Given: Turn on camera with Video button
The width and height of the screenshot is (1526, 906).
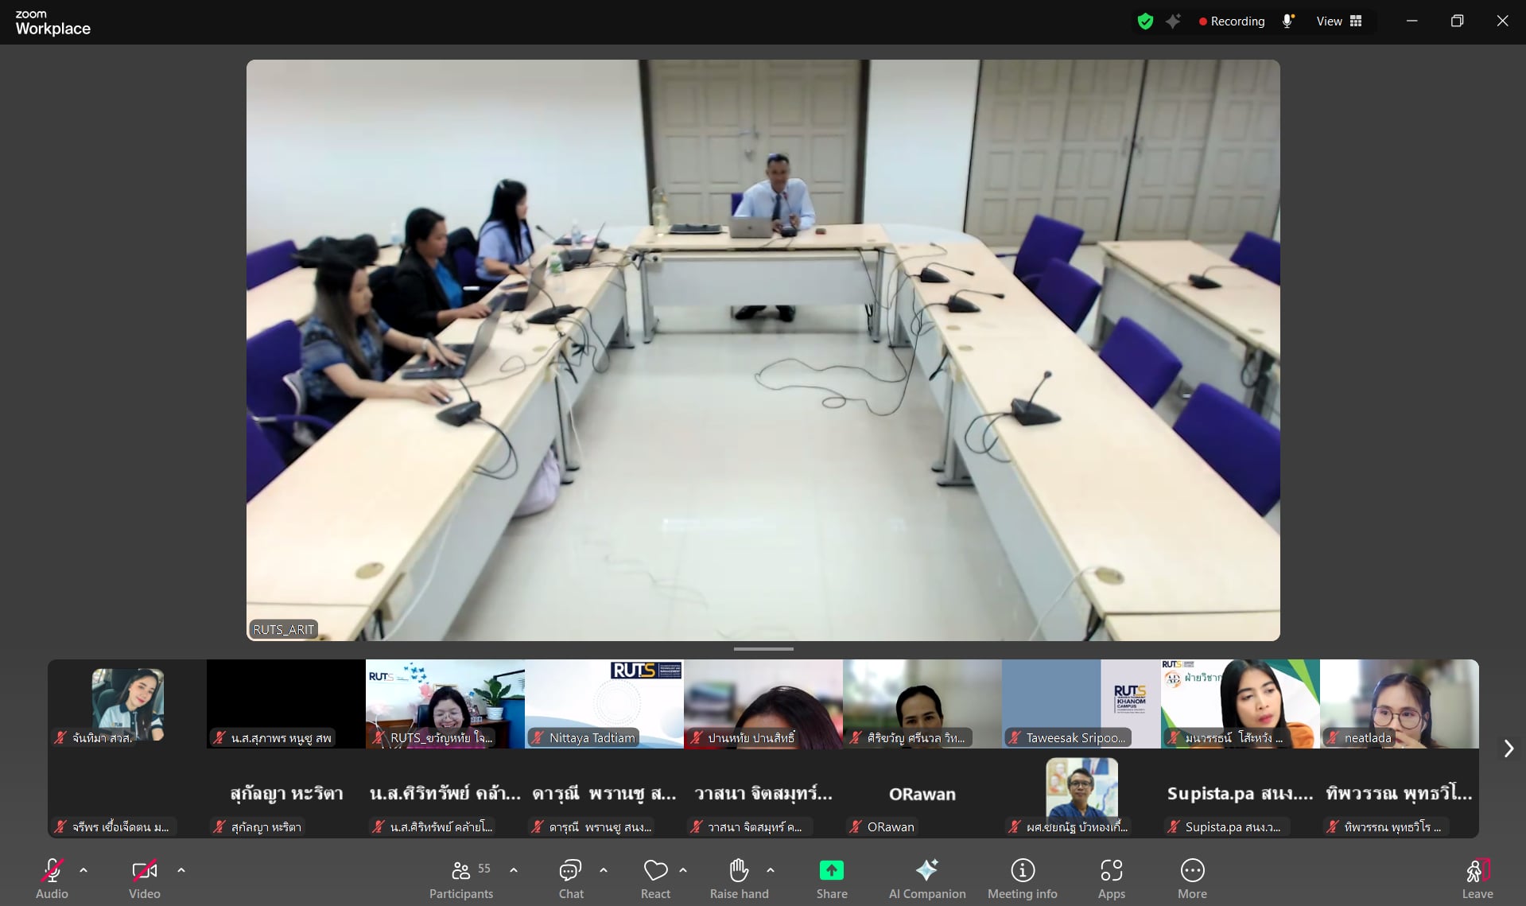Looking at the screenshot, I should coord(145,878).
